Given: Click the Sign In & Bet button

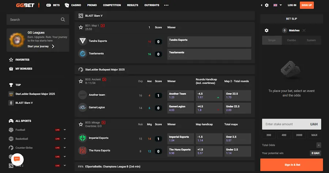Looking at the screenshot, I should [x=292, y=165].
